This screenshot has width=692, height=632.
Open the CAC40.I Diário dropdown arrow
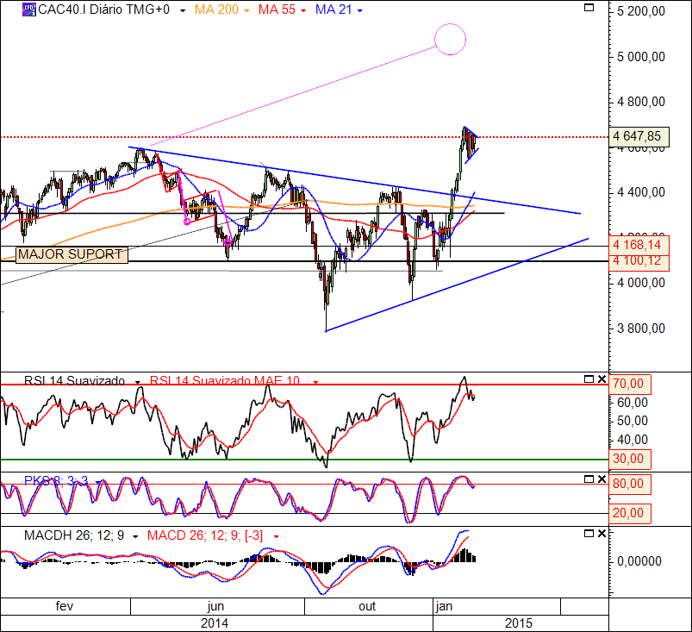point(183,11)
